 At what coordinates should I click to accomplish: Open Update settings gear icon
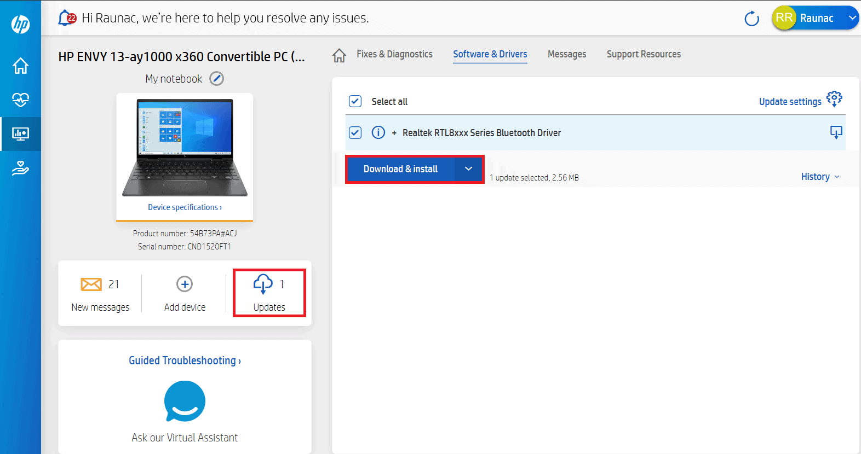tap(834, 99)
